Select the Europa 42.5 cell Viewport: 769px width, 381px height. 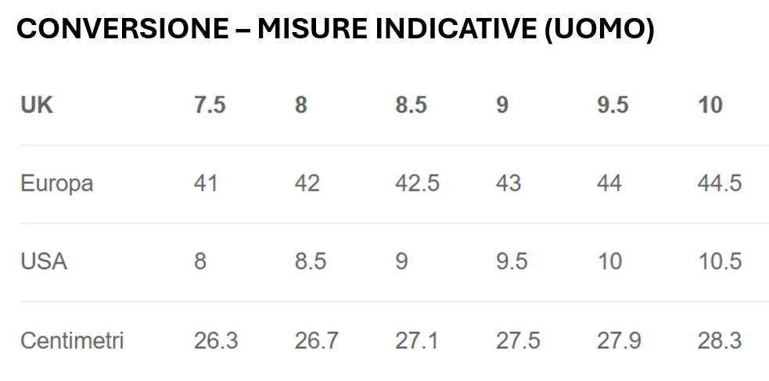point(418,183)
